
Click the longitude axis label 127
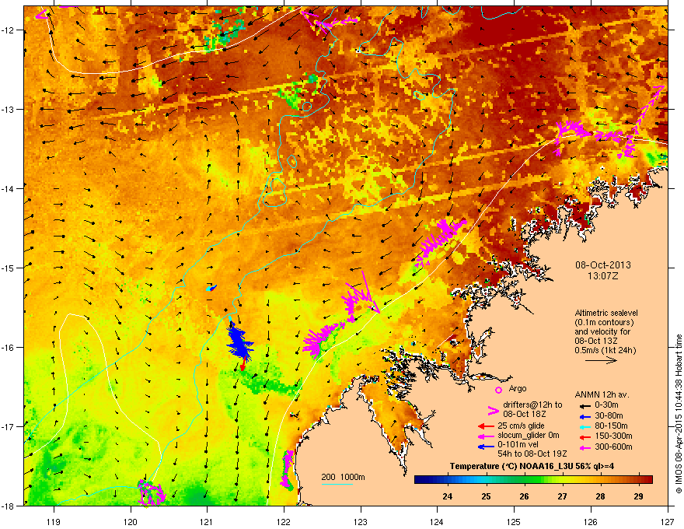[x=668, y=521]
